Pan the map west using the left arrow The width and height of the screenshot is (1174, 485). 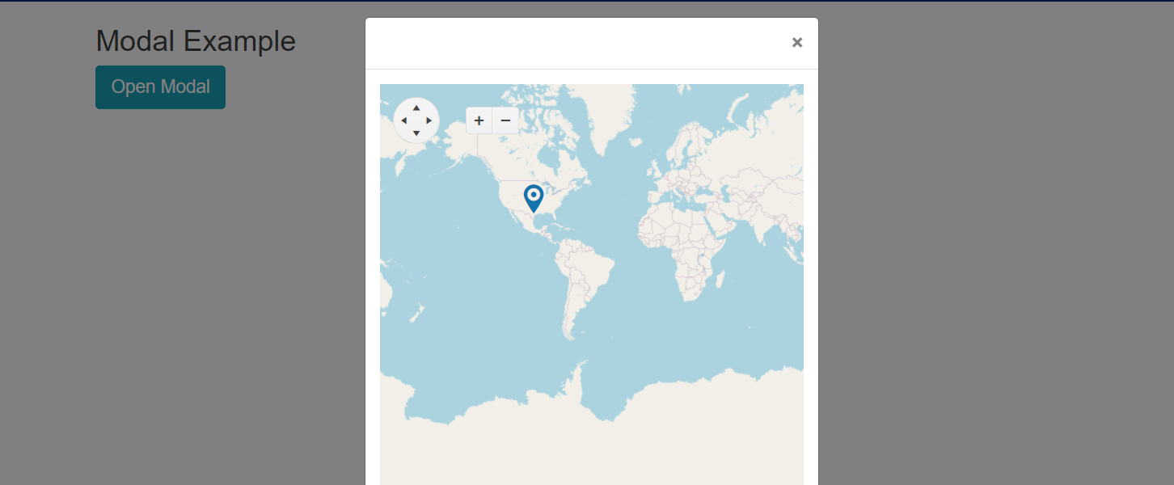[403, 120]
